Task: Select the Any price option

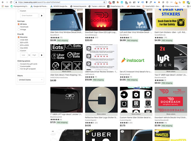Action: coord(19,37)
